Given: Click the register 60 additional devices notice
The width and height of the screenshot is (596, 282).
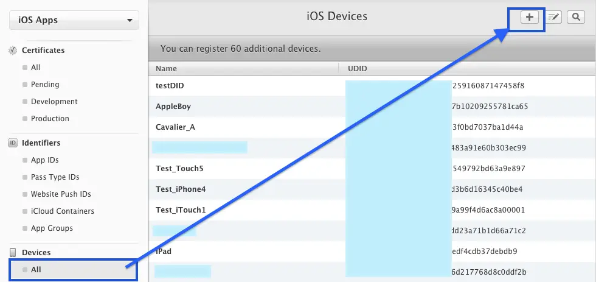Looking at the screenshot, I should point(241,49).
